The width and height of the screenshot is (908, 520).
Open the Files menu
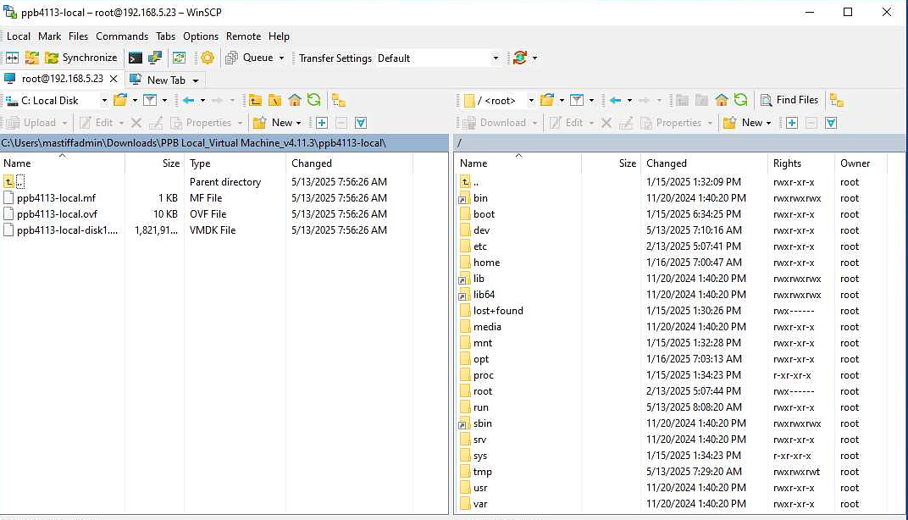[78, 36]
